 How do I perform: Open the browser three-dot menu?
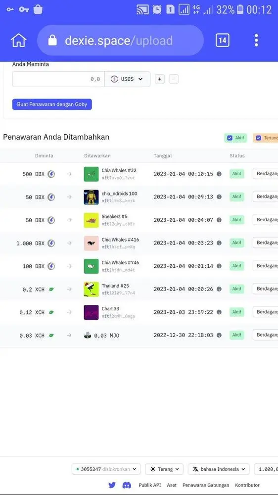[256, 41]
